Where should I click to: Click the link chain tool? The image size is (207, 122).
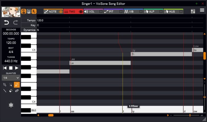pos(17,91)
